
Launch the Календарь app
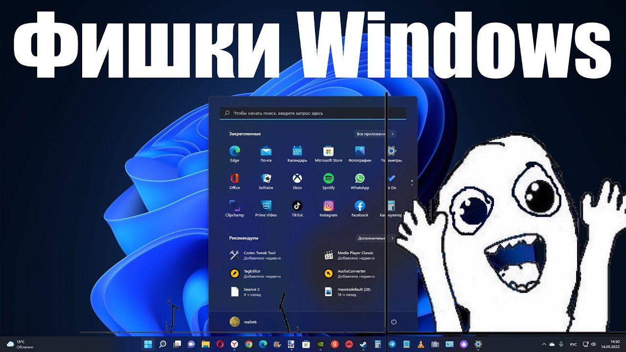(297, 154)
